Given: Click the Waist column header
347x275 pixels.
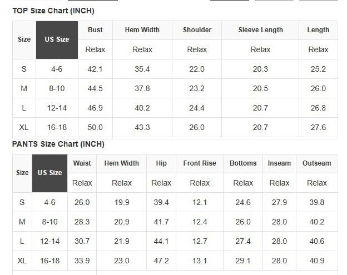Looking at the screenshot, I should pos(82,163).
